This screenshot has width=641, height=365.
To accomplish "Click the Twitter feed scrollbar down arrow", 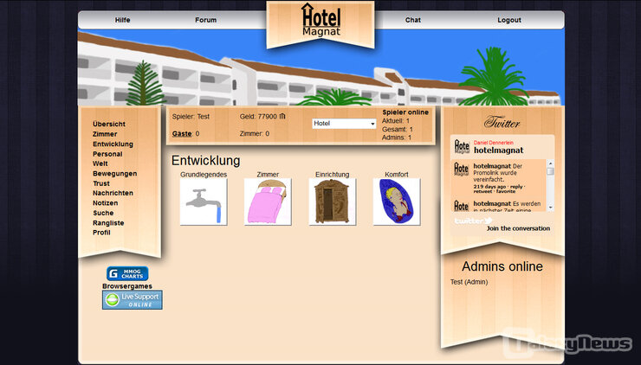I will (x=550, y=208).
